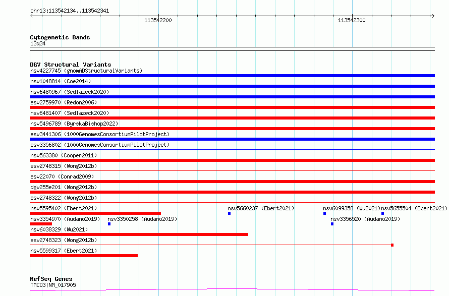449x296 pixels.
Task: Click red bar beneath nsv6038329 Wu2021
Action: click(x=139, y=234)
